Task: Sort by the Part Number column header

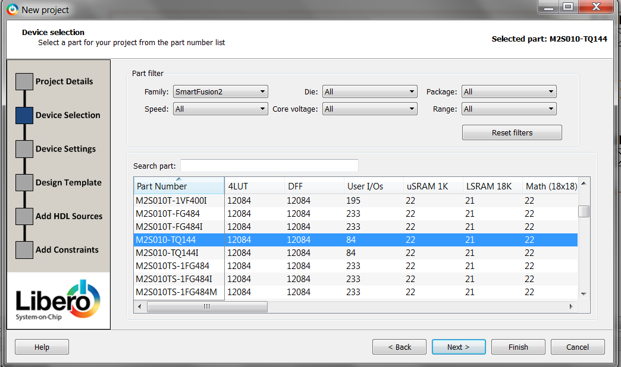Action: (x=178, y=186)
